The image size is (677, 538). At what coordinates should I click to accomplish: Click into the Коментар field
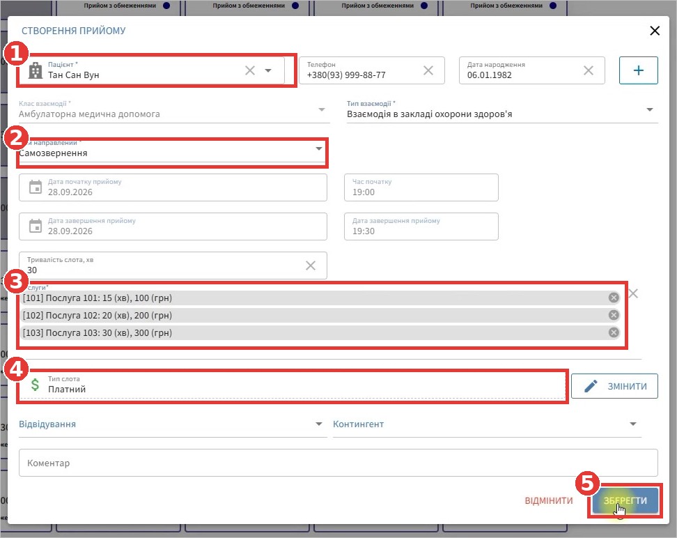click(x=338, y=463)
